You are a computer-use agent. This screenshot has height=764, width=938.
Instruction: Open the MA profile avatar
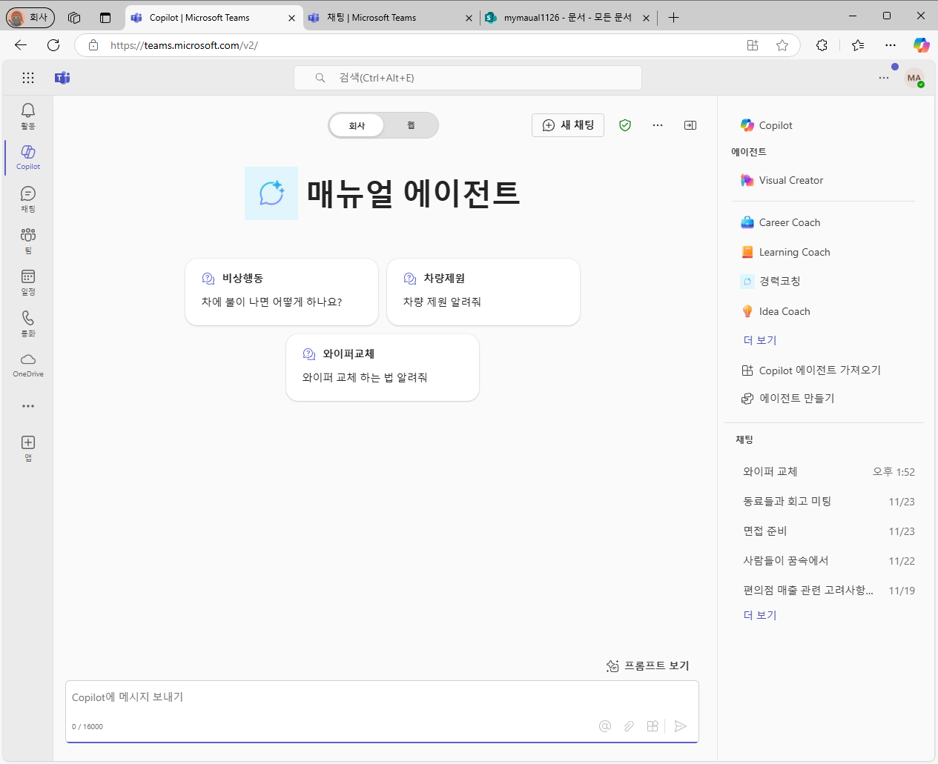click(914, 78)
